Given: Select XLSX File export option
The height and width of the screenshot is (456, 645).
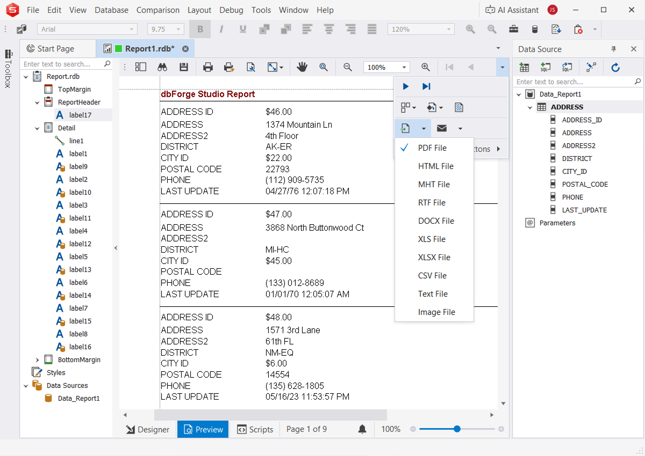Looking at the screenshot, I should [434, 258].
